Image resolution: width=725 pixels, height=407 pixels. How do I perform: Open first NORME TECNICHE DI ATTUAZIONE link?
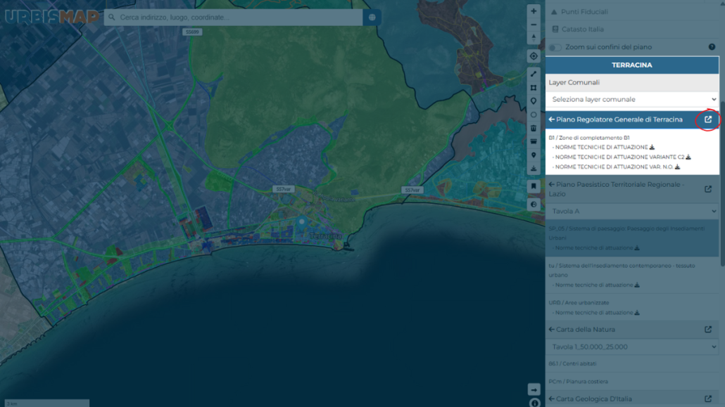click(601, 148)
